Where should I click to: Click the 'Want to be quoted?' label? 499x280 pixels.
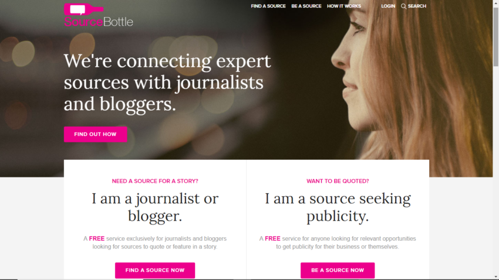[338, 181]
